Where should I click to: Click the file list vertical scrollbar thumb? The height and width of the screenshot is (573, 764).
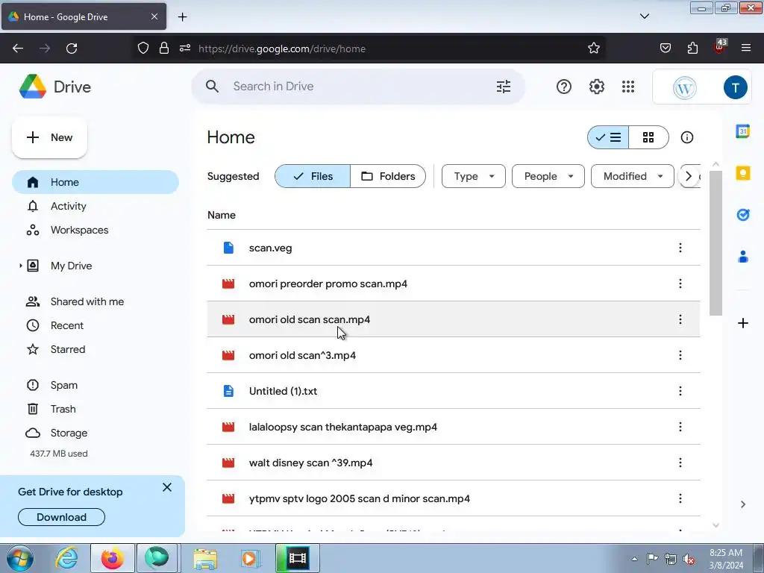(x=716, y=243)
